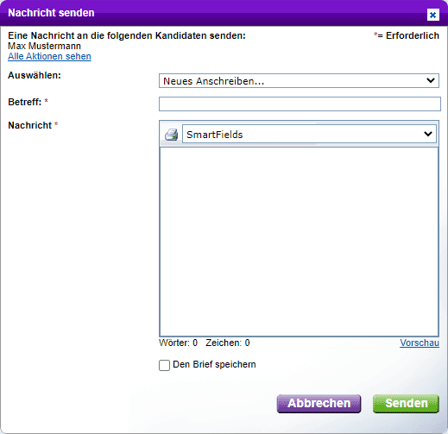Image resolution: width=448 pixels, height=434 pixels.
Task: Open the Neues Anschreiben dropdown
Action: 299,81
